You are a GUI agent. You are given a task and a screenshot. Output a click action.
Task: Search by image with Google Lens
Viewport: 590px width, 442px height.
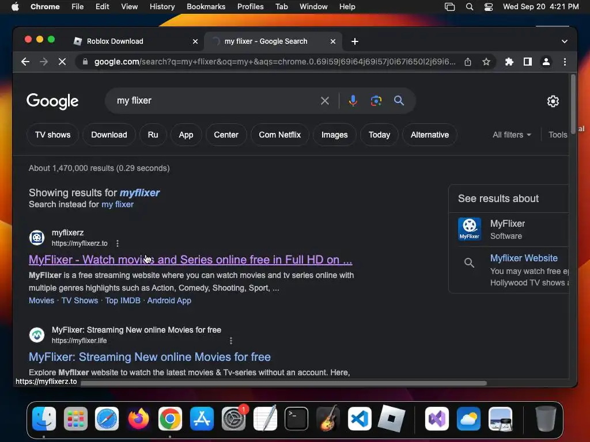376,101
